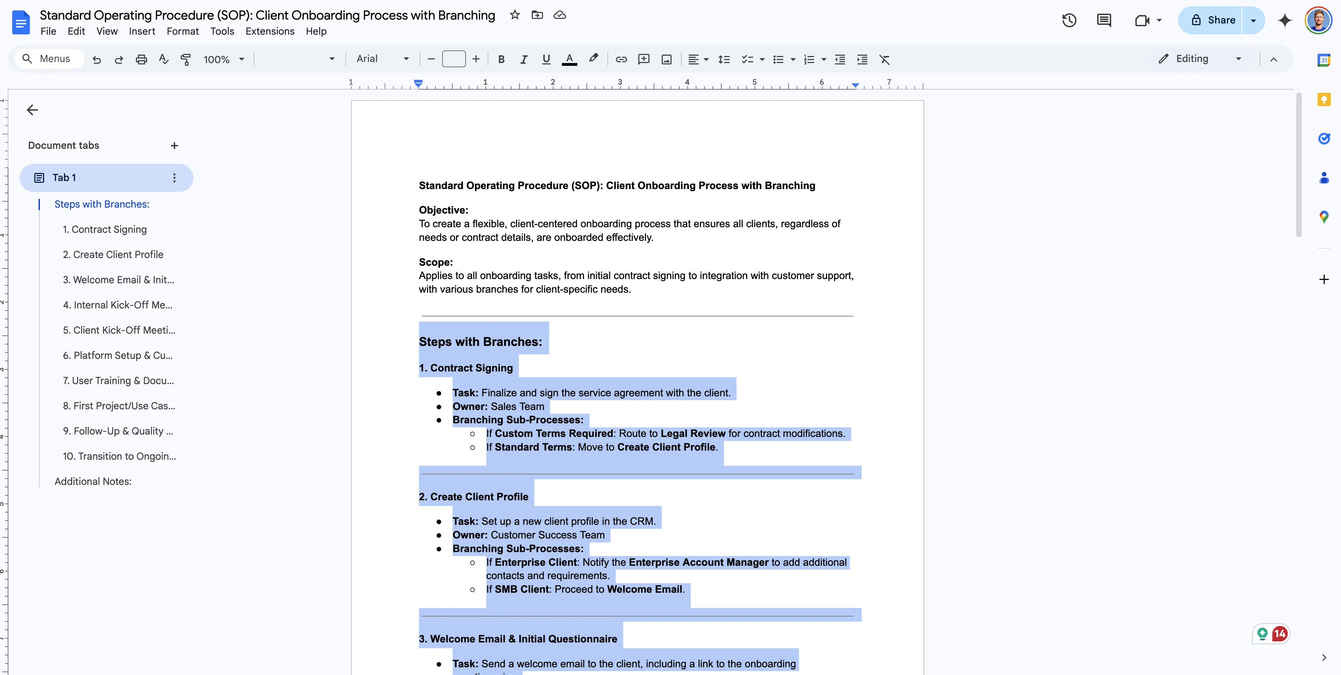Jump to Additional Notes outline heading
This screenshot has width=1341, height=675.
point(93,481)
